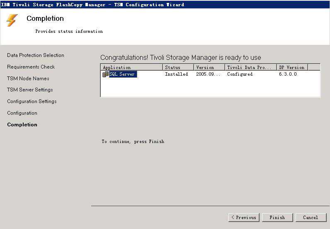Sort by the Application column header
The image size is (330, 229).
131,67
